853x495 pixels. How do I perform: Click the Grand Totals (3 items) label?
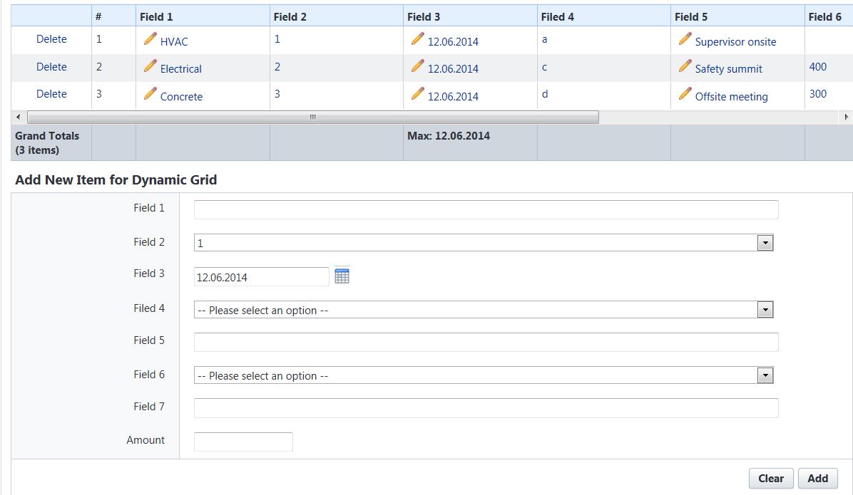[47, 143]
